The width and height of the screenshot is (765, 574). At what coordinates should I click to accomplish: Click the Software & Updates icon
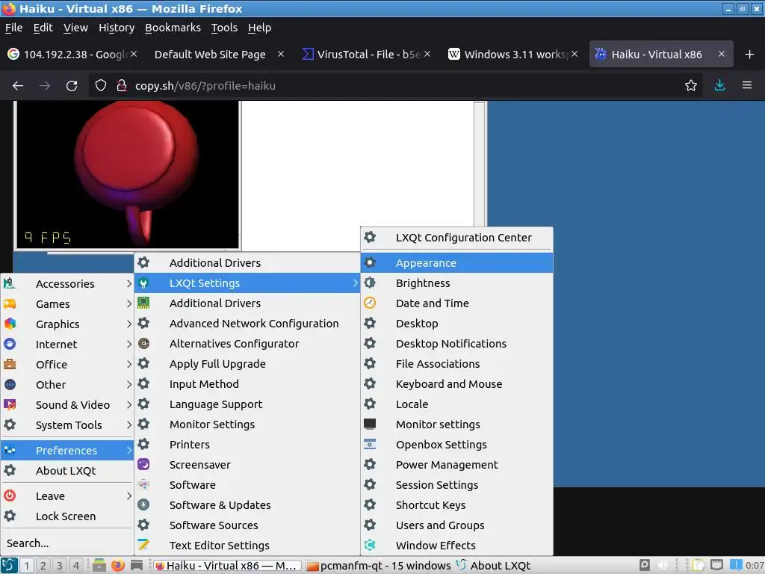143,504
